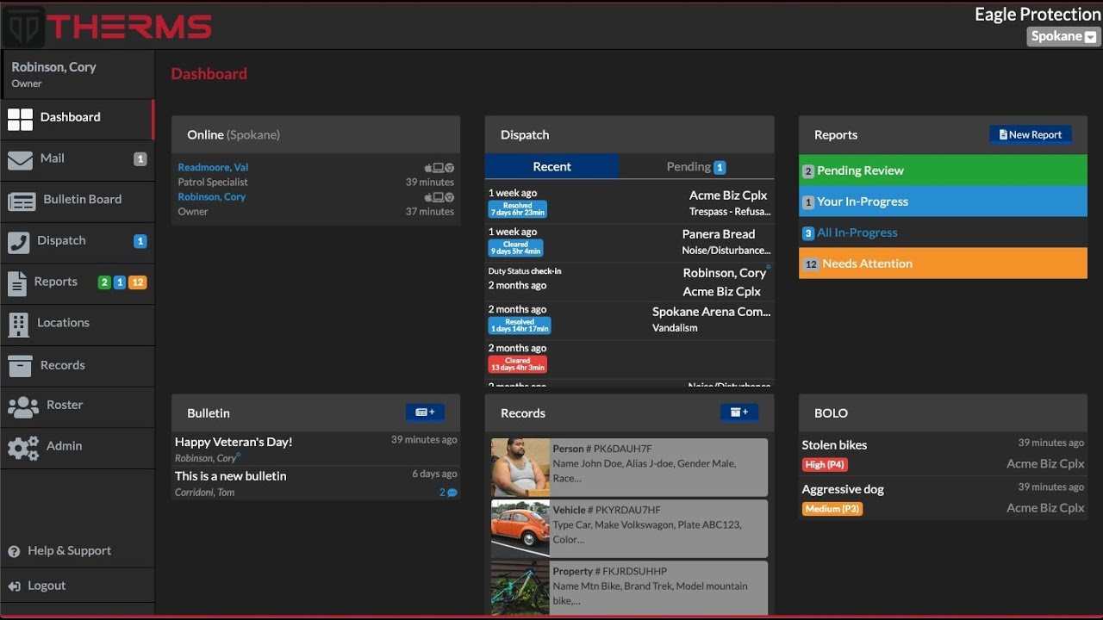Screen dimensions: 1103x620
Task: Click the 'Resolved 7 days 6hr 23min' status tag
Action: tap(518, 209)
